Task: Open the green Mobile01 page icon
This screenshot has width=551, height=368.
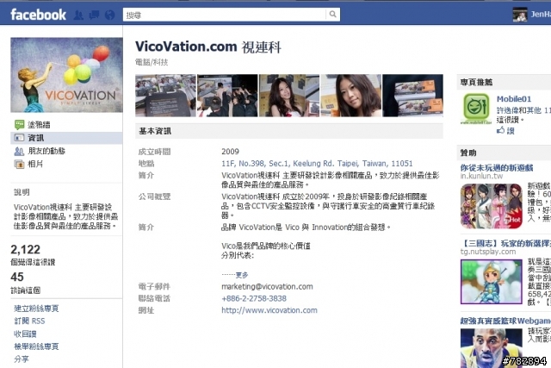Action: click(x=476, y=108)
